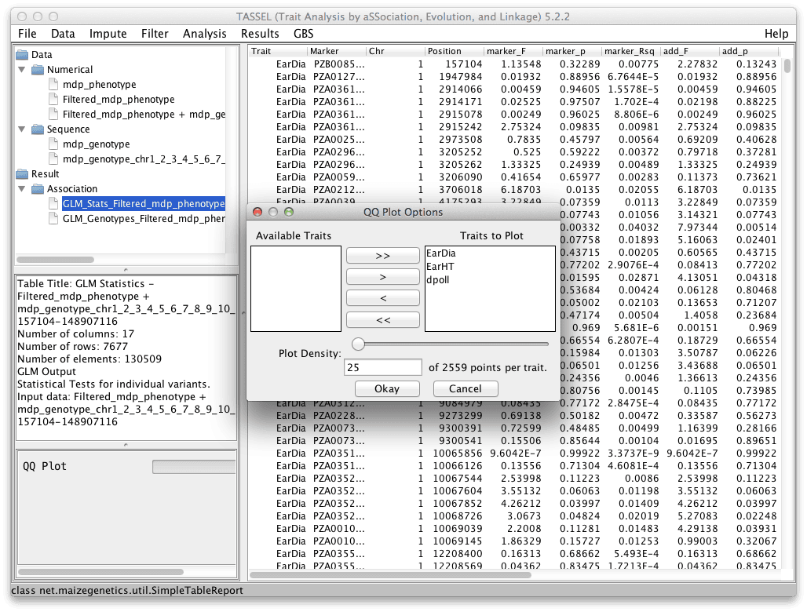
Task: Close the QQ Plot Options dialog
Action: click(257, 212)
